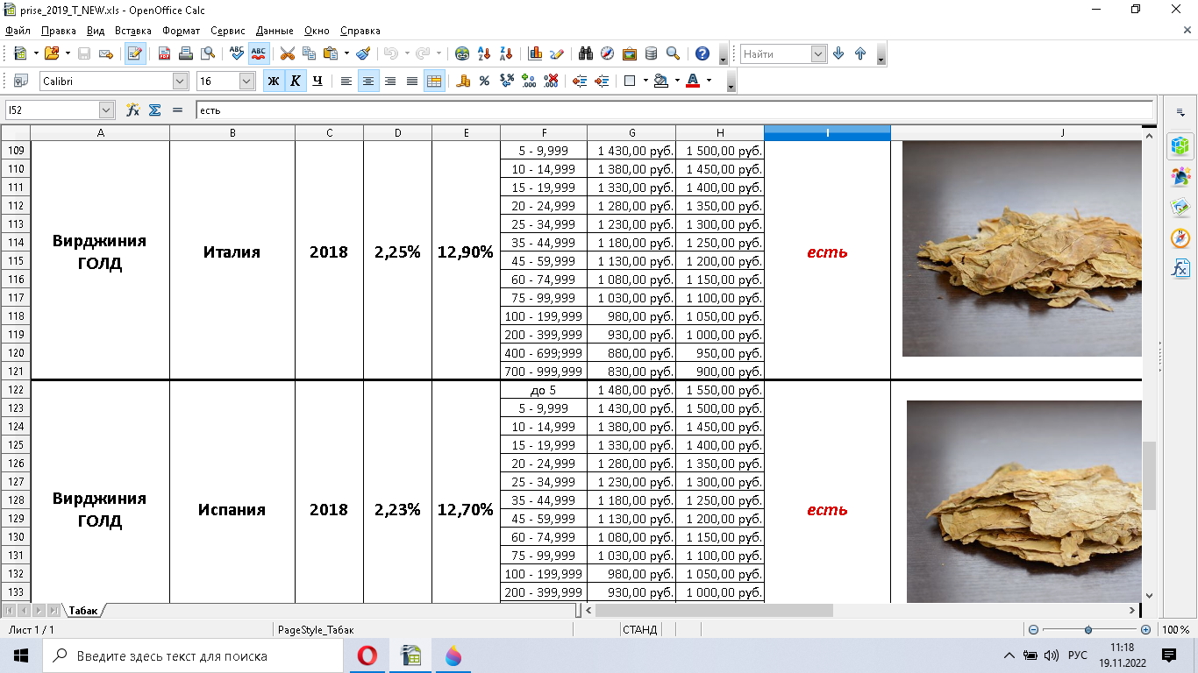The image size is (1198, 673).
Task: Open Data Sources
Action: point(651,53)
